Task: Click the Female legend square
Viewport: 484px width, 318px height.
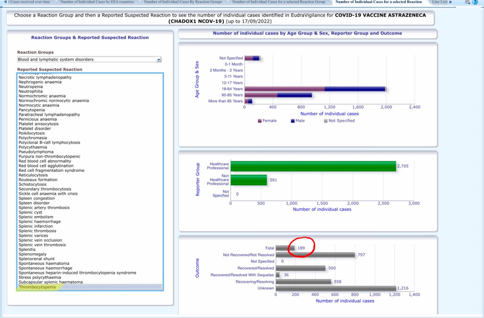Action: point(260,121)
